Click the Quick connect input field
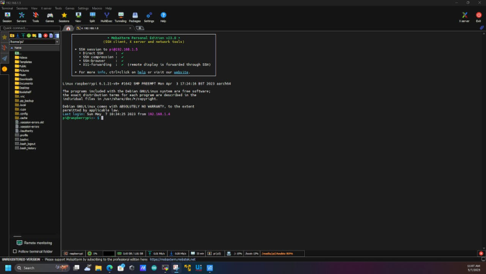The width and height of the screenshot is (486, 274). click(x=31, y=28)
